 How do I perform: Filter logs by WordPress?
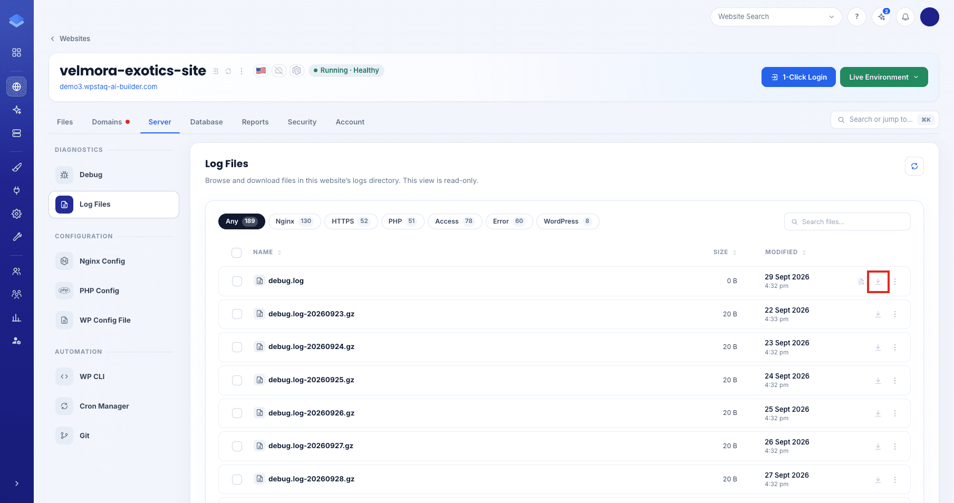(567, 221)
